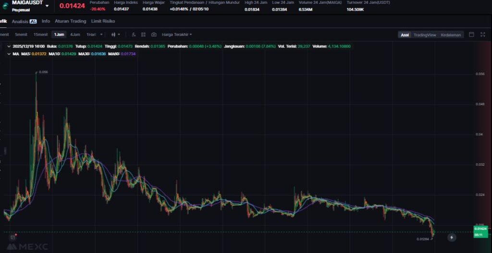Open the Aturan Trading tab
Image resolution: width=492 pixels, height=253 pixels.
70,21
